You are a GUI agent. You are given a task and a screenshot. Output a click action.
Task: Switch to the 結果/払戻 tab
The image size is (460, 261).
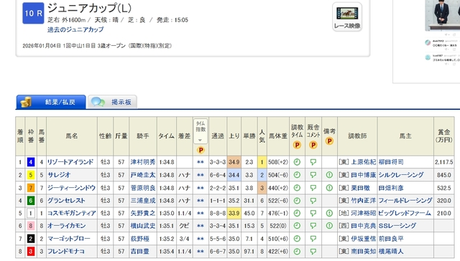(51, 102)
